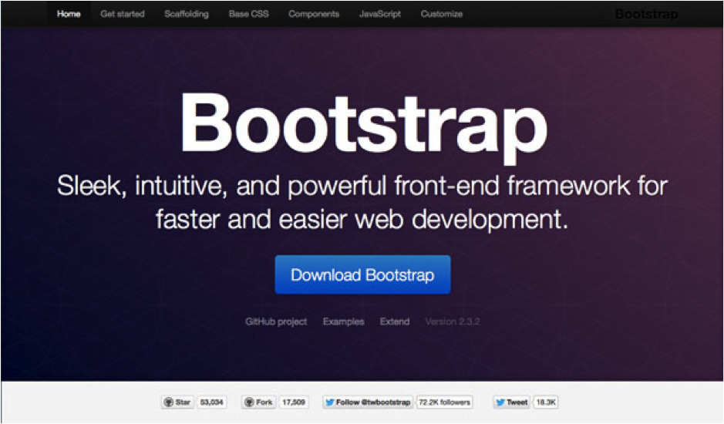Click the GitHub Fork button
The width and height of the screenshot is (724, 424).
258,402
